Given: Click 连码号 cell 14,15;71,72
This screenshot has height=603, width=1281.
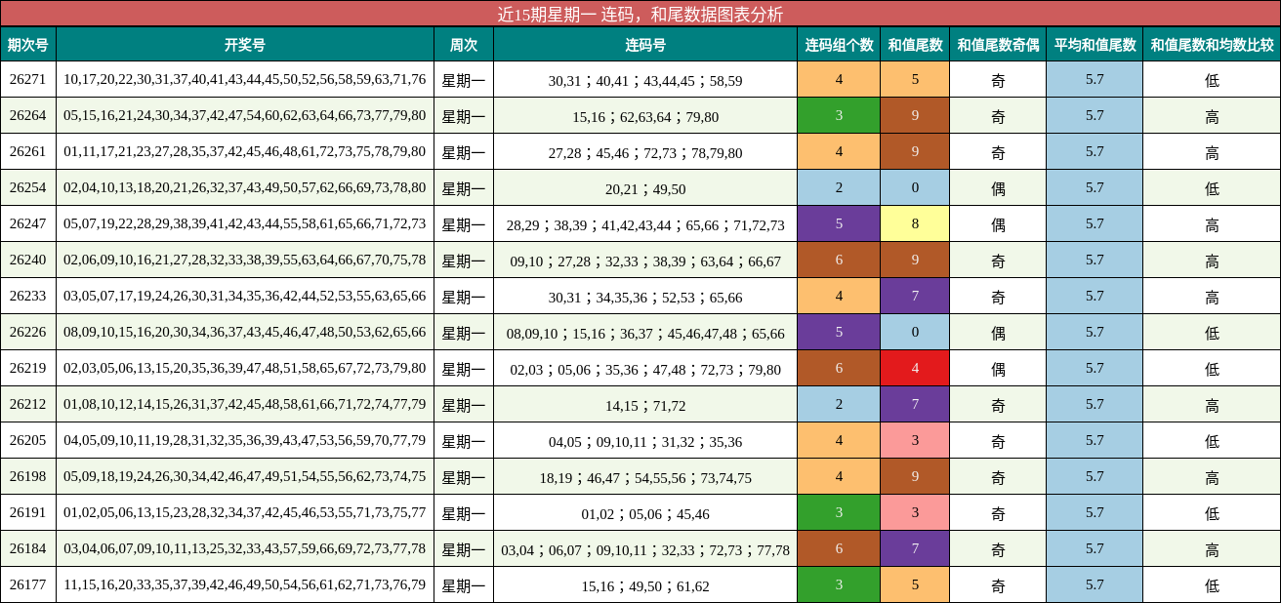Looking at the screenshot, I should [x=645, y=405].
